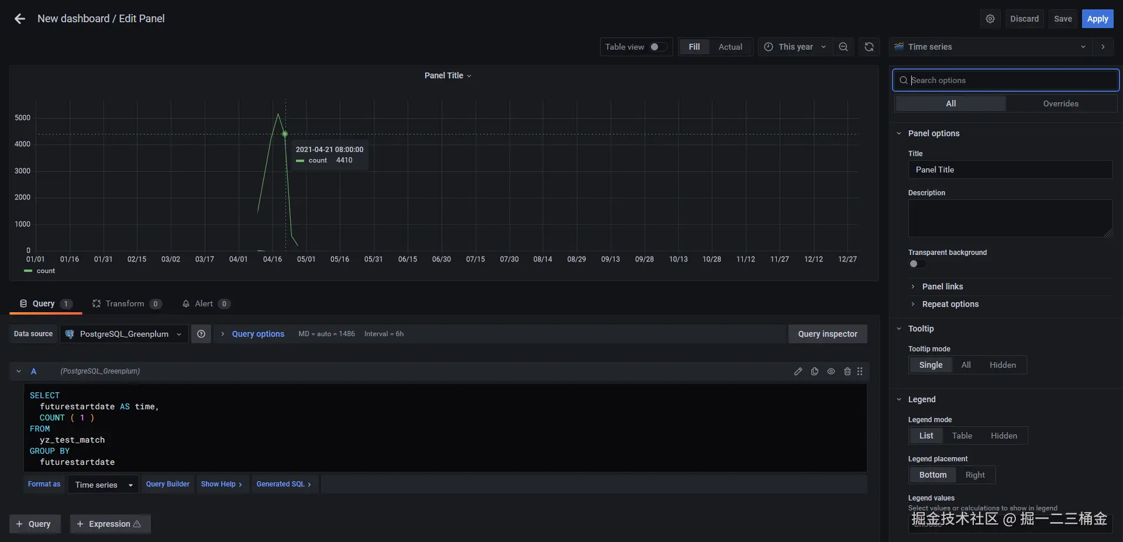Select Actual display mode
Viewport: 1123px width, 542px height.
coord(731,47)
